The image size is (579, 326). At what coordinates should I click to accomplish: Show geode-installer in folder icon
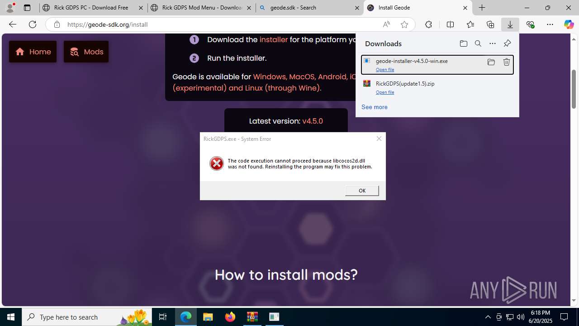click(491, 62)
